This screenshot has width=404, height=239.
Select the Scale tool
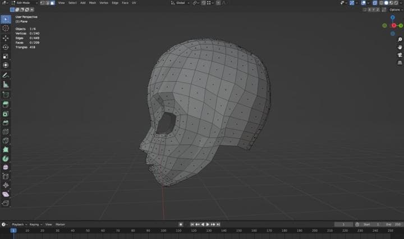click(6, 57)
